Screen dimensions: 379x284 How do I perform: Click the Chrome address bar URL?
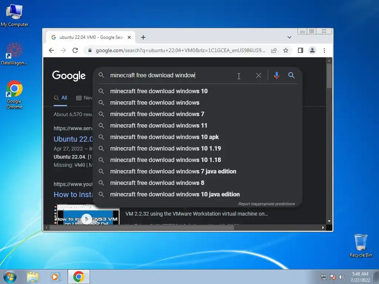pos(180,50)
